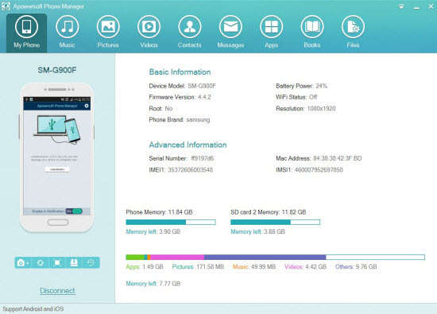This screenshot has height=314, width=437.
Task: Click the Apps: 1.49 GB legend
Action: 145,266
